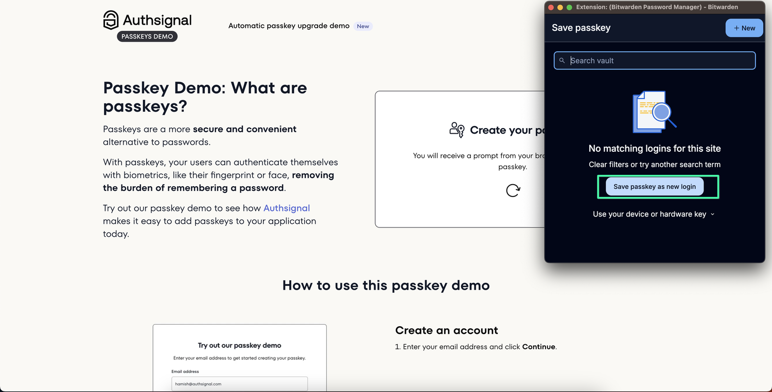Save passkey as new login in Bitwarden
Screen dimensions: 772x392
tap(654, 187)
